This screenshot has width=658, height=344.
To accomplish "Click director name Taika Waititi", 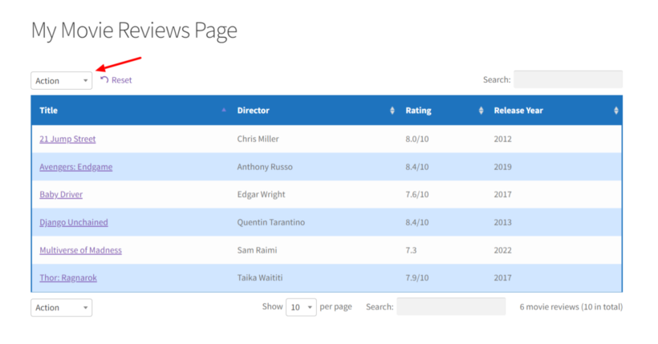I will (x=260, y=277).
